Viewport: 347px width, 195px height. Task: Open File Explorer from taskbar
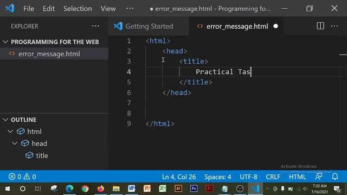tap(116, 188)
